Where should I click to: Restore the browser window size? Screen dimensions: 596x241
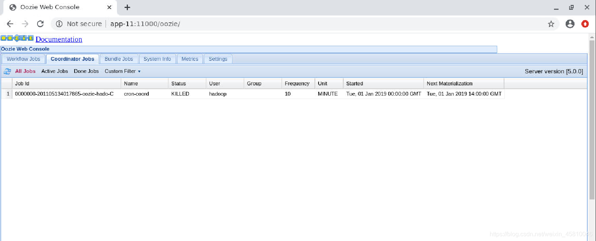tap(571, 8)
